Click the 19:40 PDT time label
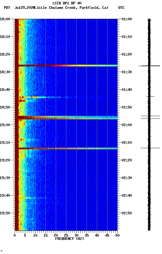162x254 pixels. pos(5,196)
